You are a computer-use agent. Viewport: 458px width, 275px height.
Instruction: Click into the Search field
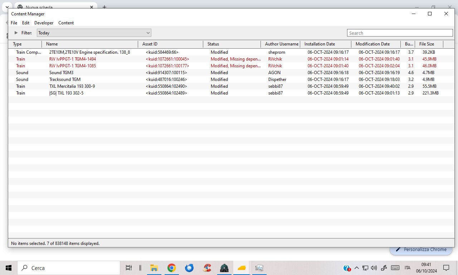(400, 33)
